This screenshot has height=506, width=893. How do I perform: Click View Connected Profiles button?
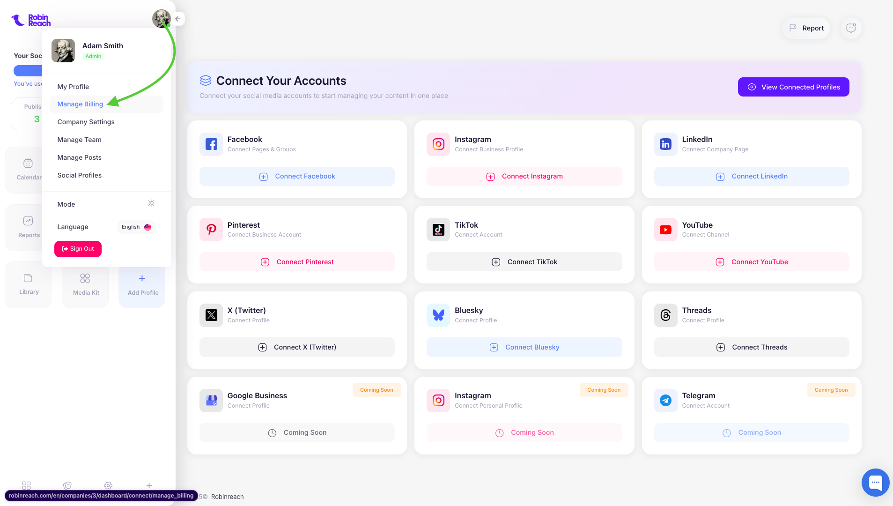pos(793,87)
